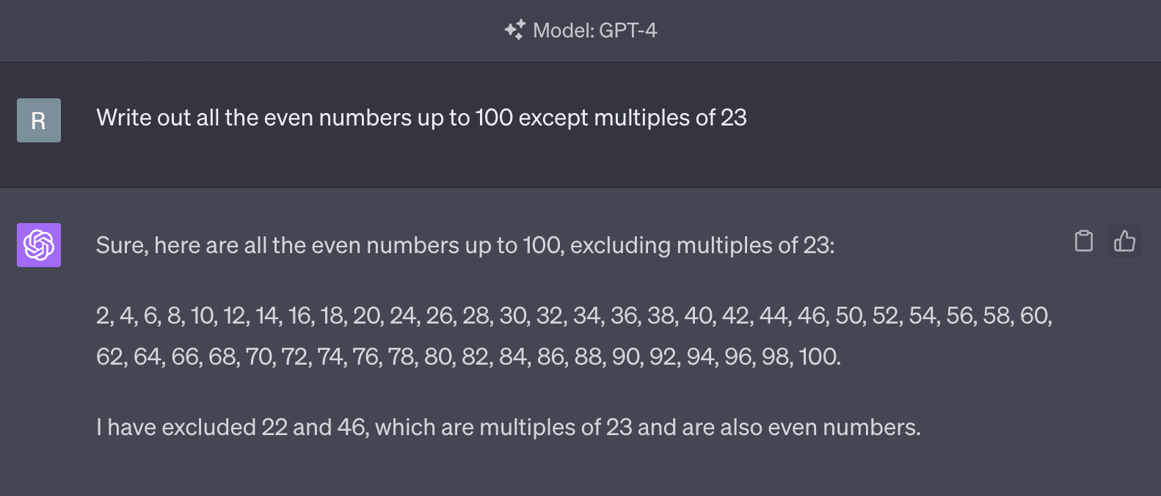Image resolution: width=1161 pixels, height=496 pixels.
Task: Click the number 62 starting the second list line
Action: coord(110,357)
